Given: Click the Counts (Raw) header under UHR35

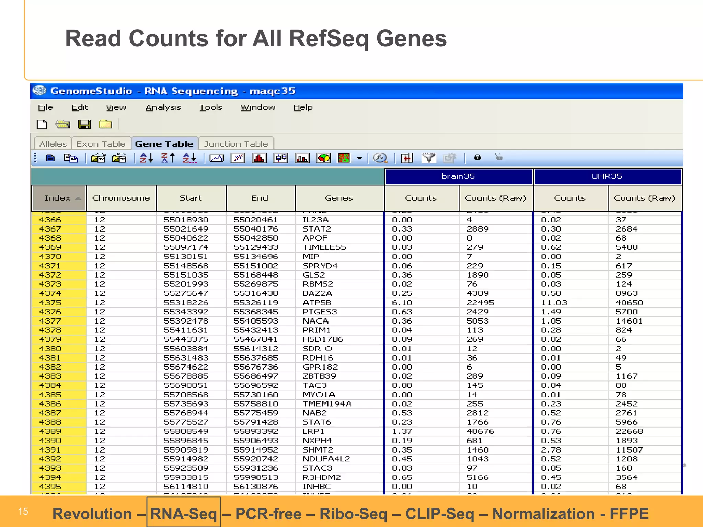Looking at the screenshot, I should [x=644, y=198].
